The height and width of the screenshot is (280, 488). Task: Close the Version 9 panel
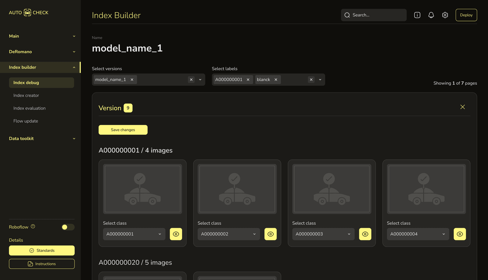[x=462, y=107]
